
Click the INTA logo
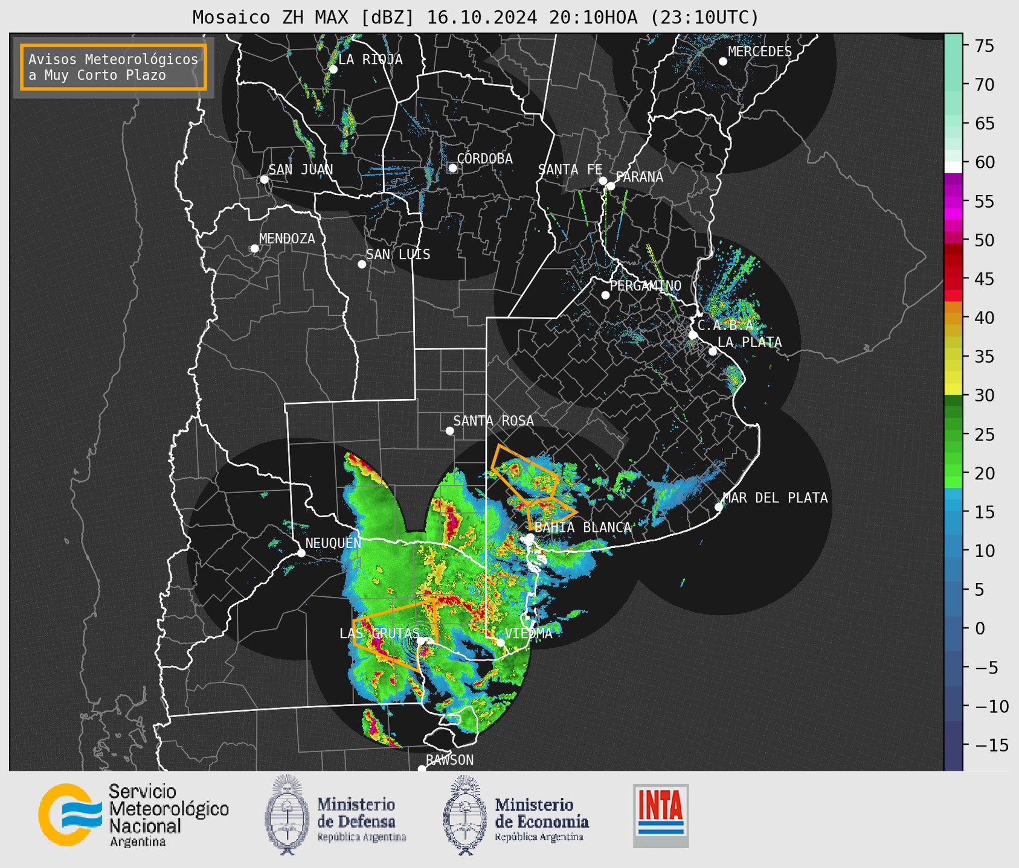661,815
